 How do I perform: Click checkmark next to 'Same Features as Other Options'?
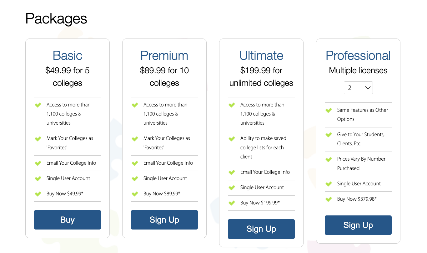[329, 110]
